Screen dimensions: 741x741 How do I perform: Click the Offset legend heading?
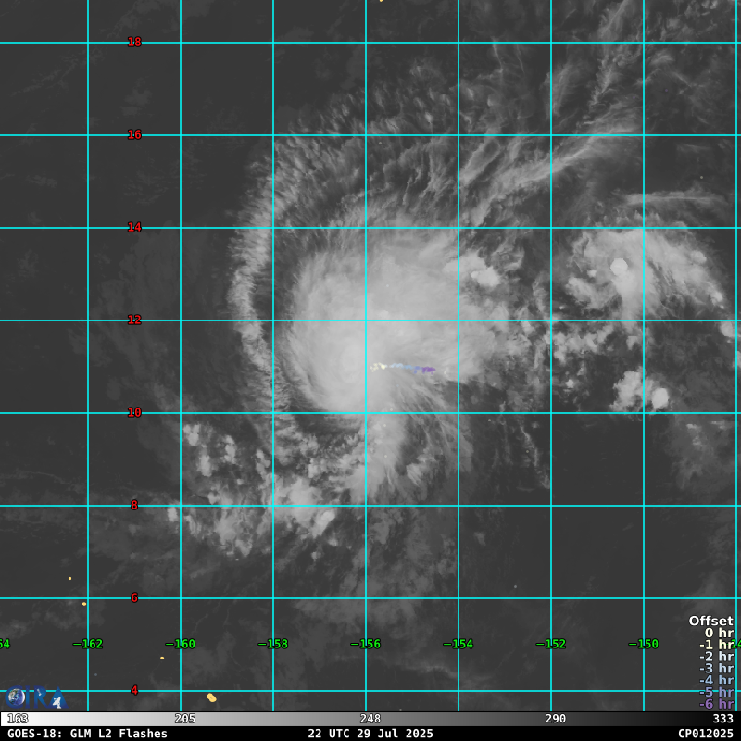710,621
